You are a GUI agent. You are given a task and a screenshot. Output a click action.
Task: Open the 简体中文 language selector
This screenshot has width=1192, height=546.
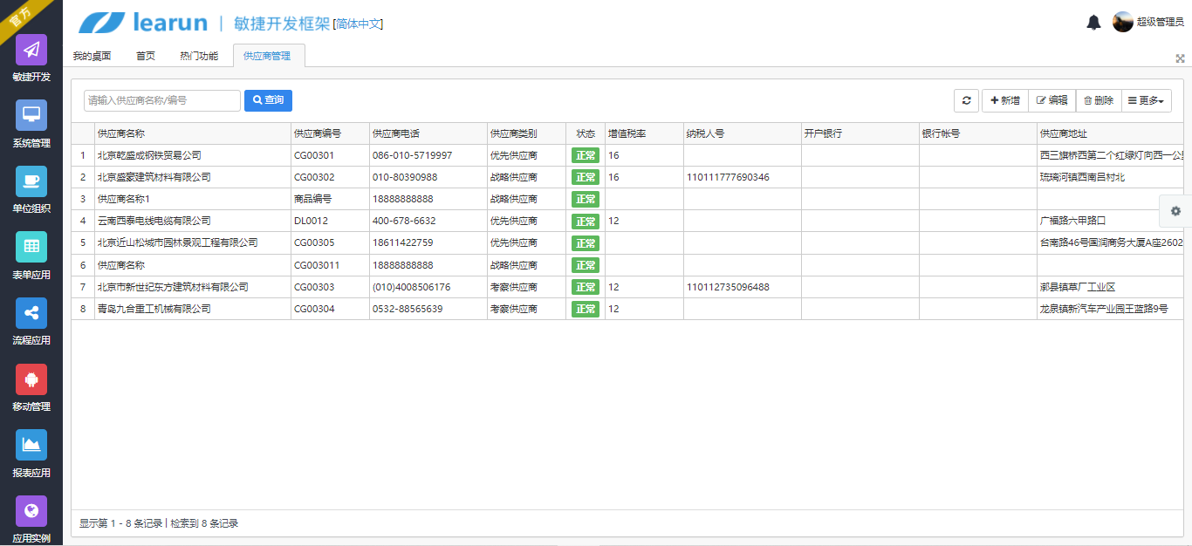(x=358, y=24)
